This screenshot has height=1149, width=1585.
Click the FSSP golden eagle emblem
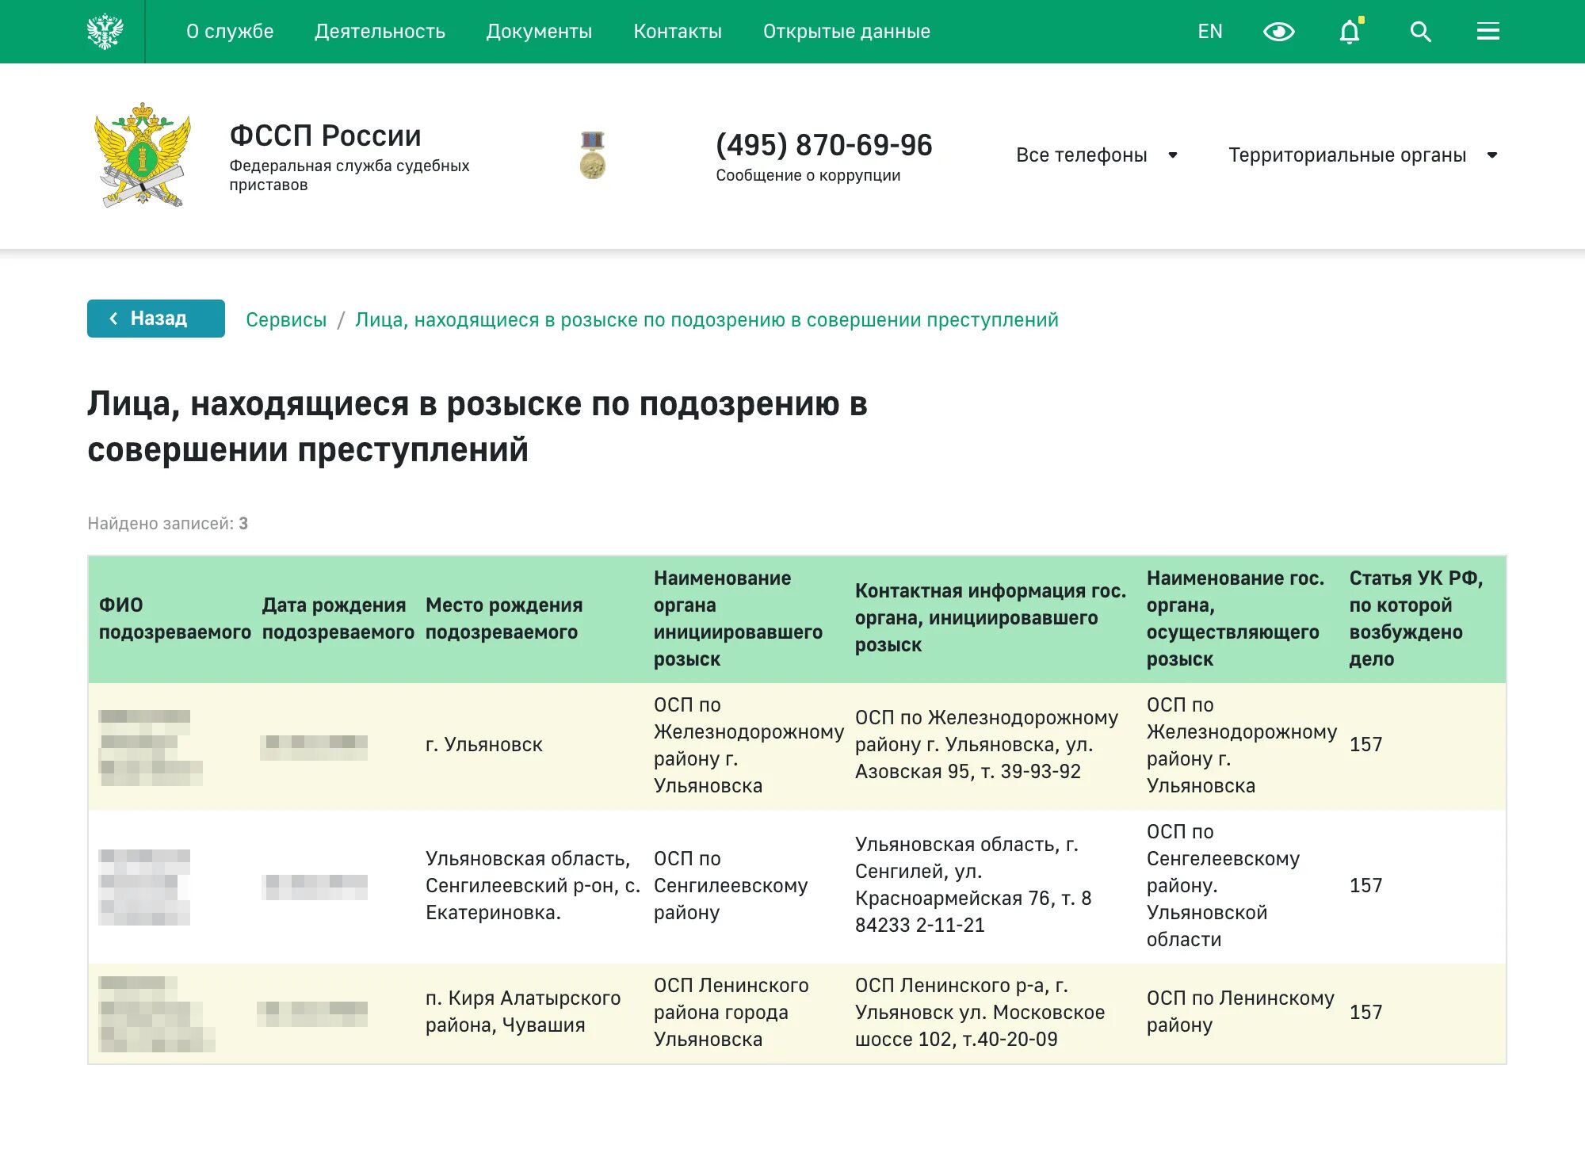pos(143,155)
